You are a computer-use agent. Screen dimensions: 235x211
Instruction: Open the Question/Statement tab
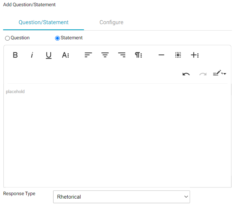(43, 22)
